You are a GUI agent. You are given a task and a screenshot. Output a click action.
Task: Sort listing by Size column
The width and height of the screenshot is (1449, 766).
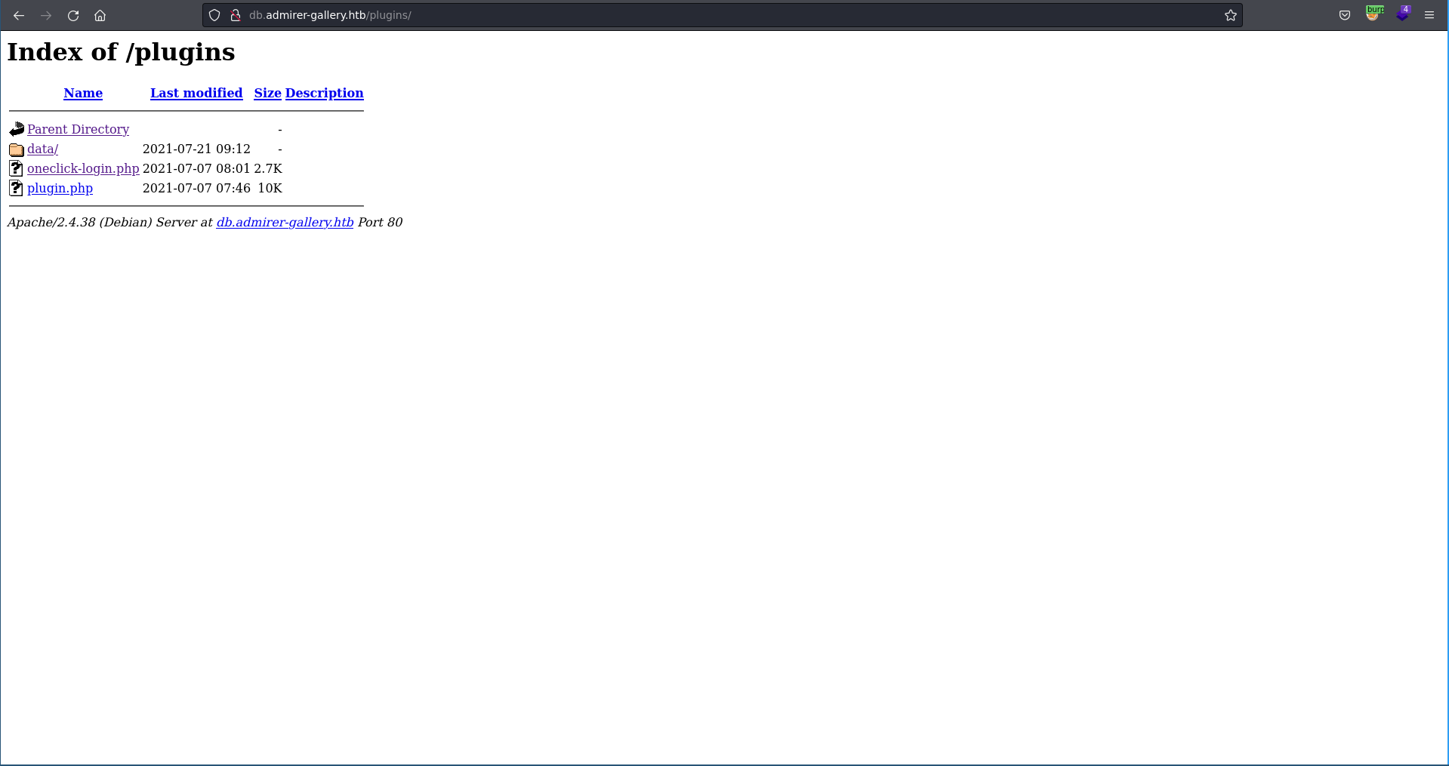(x=267, y=93)
